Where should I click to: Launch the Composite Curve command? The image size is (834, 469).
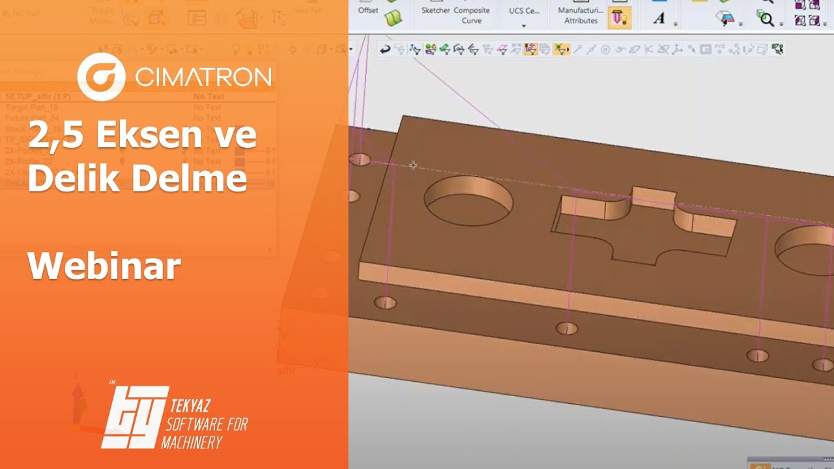[x=472, y=15]
